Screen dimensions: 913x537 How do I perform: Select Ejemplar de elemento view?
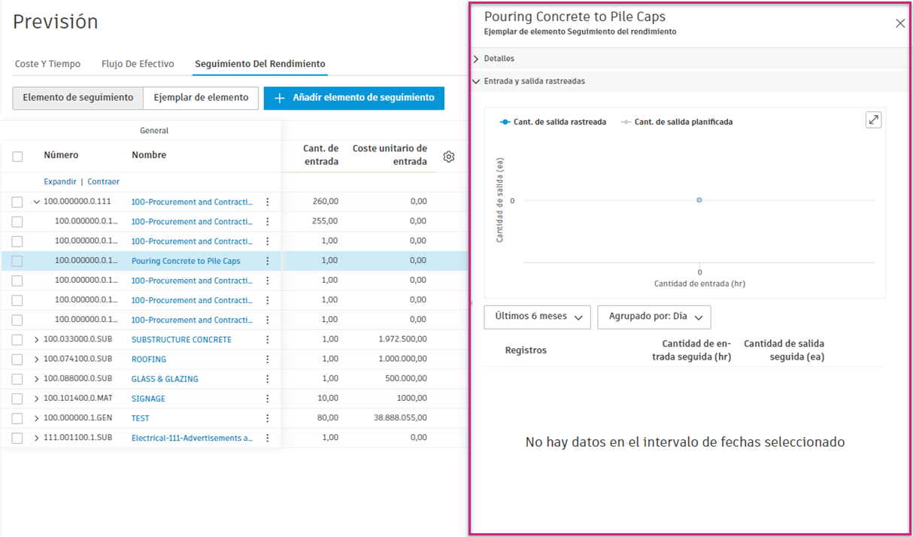pos(201,98)
